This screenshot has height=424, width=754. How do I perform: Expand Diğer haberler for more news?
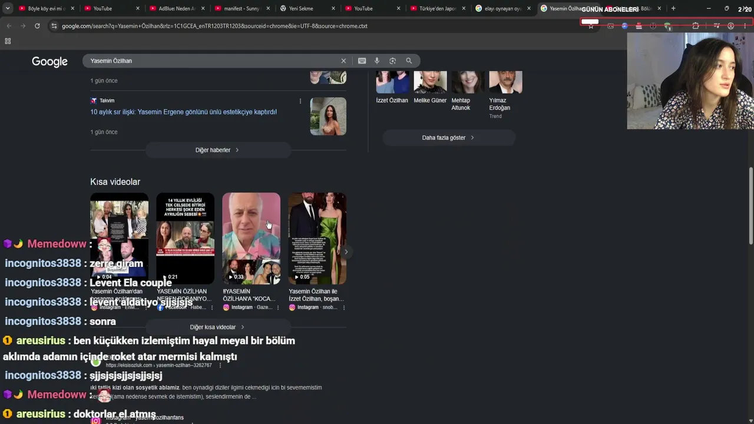pos(217,150)
